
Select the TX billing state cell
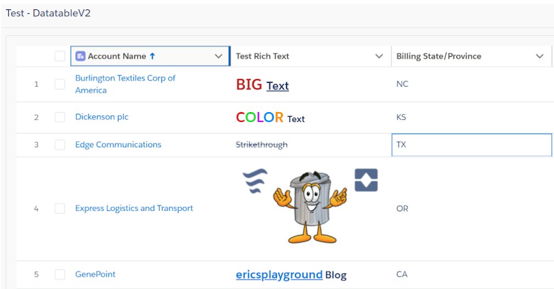[472, 144]
